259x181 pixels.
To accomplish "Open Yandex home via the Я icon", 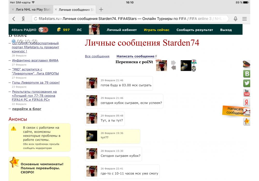I will click(23, 19).
